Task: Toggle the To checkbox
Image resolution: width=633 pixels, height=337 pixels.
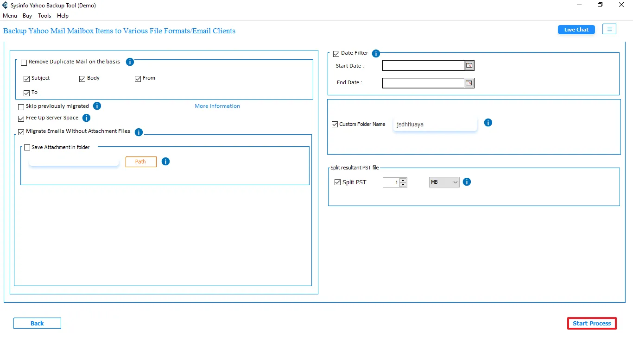Action: point(27,93)
